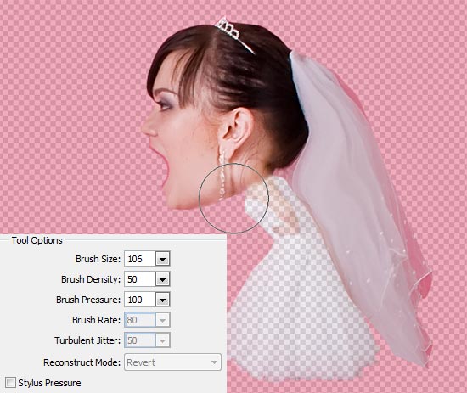467x393 pixels.
Task: Click the Turbulent Jitter dropdown arrow
Action: click(x=163, y=340)
